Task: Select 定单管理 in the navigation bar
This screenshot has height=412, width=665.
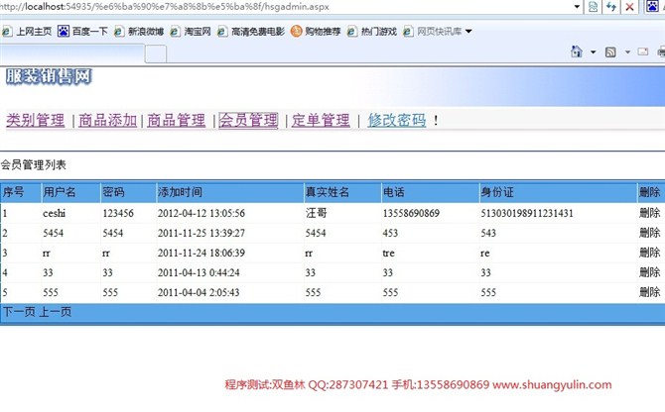Action: coord(321,120)
